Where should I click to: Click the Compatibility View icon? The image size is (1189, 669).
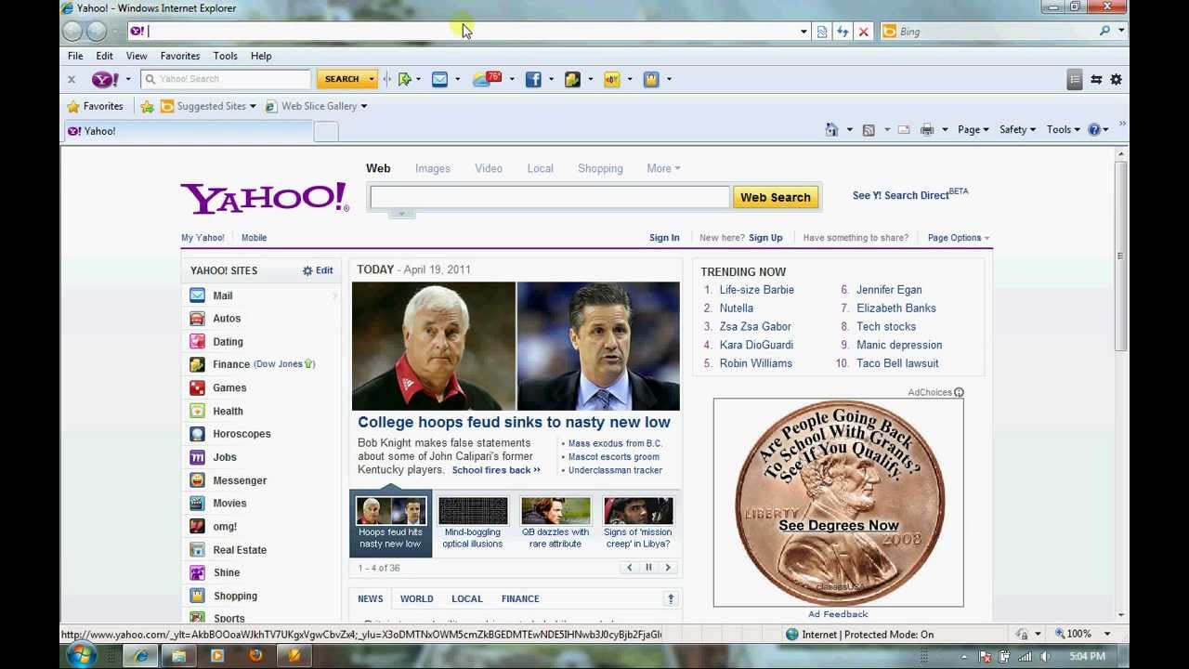822,32
